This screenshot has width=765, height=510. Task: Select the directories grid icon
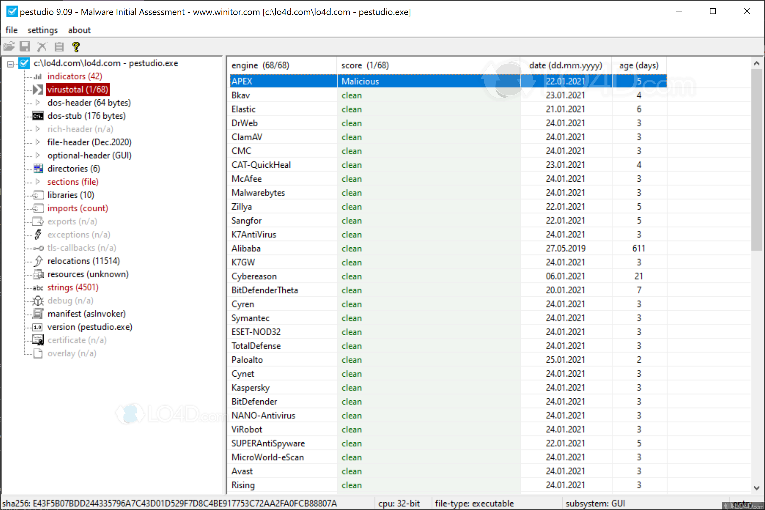(x=38, y=169)
